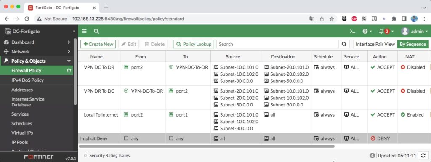This screenshot has height=162, width=431.
Task: Click port1 interface icon in Local To Internet row
Action: click(x=171, y=115)
